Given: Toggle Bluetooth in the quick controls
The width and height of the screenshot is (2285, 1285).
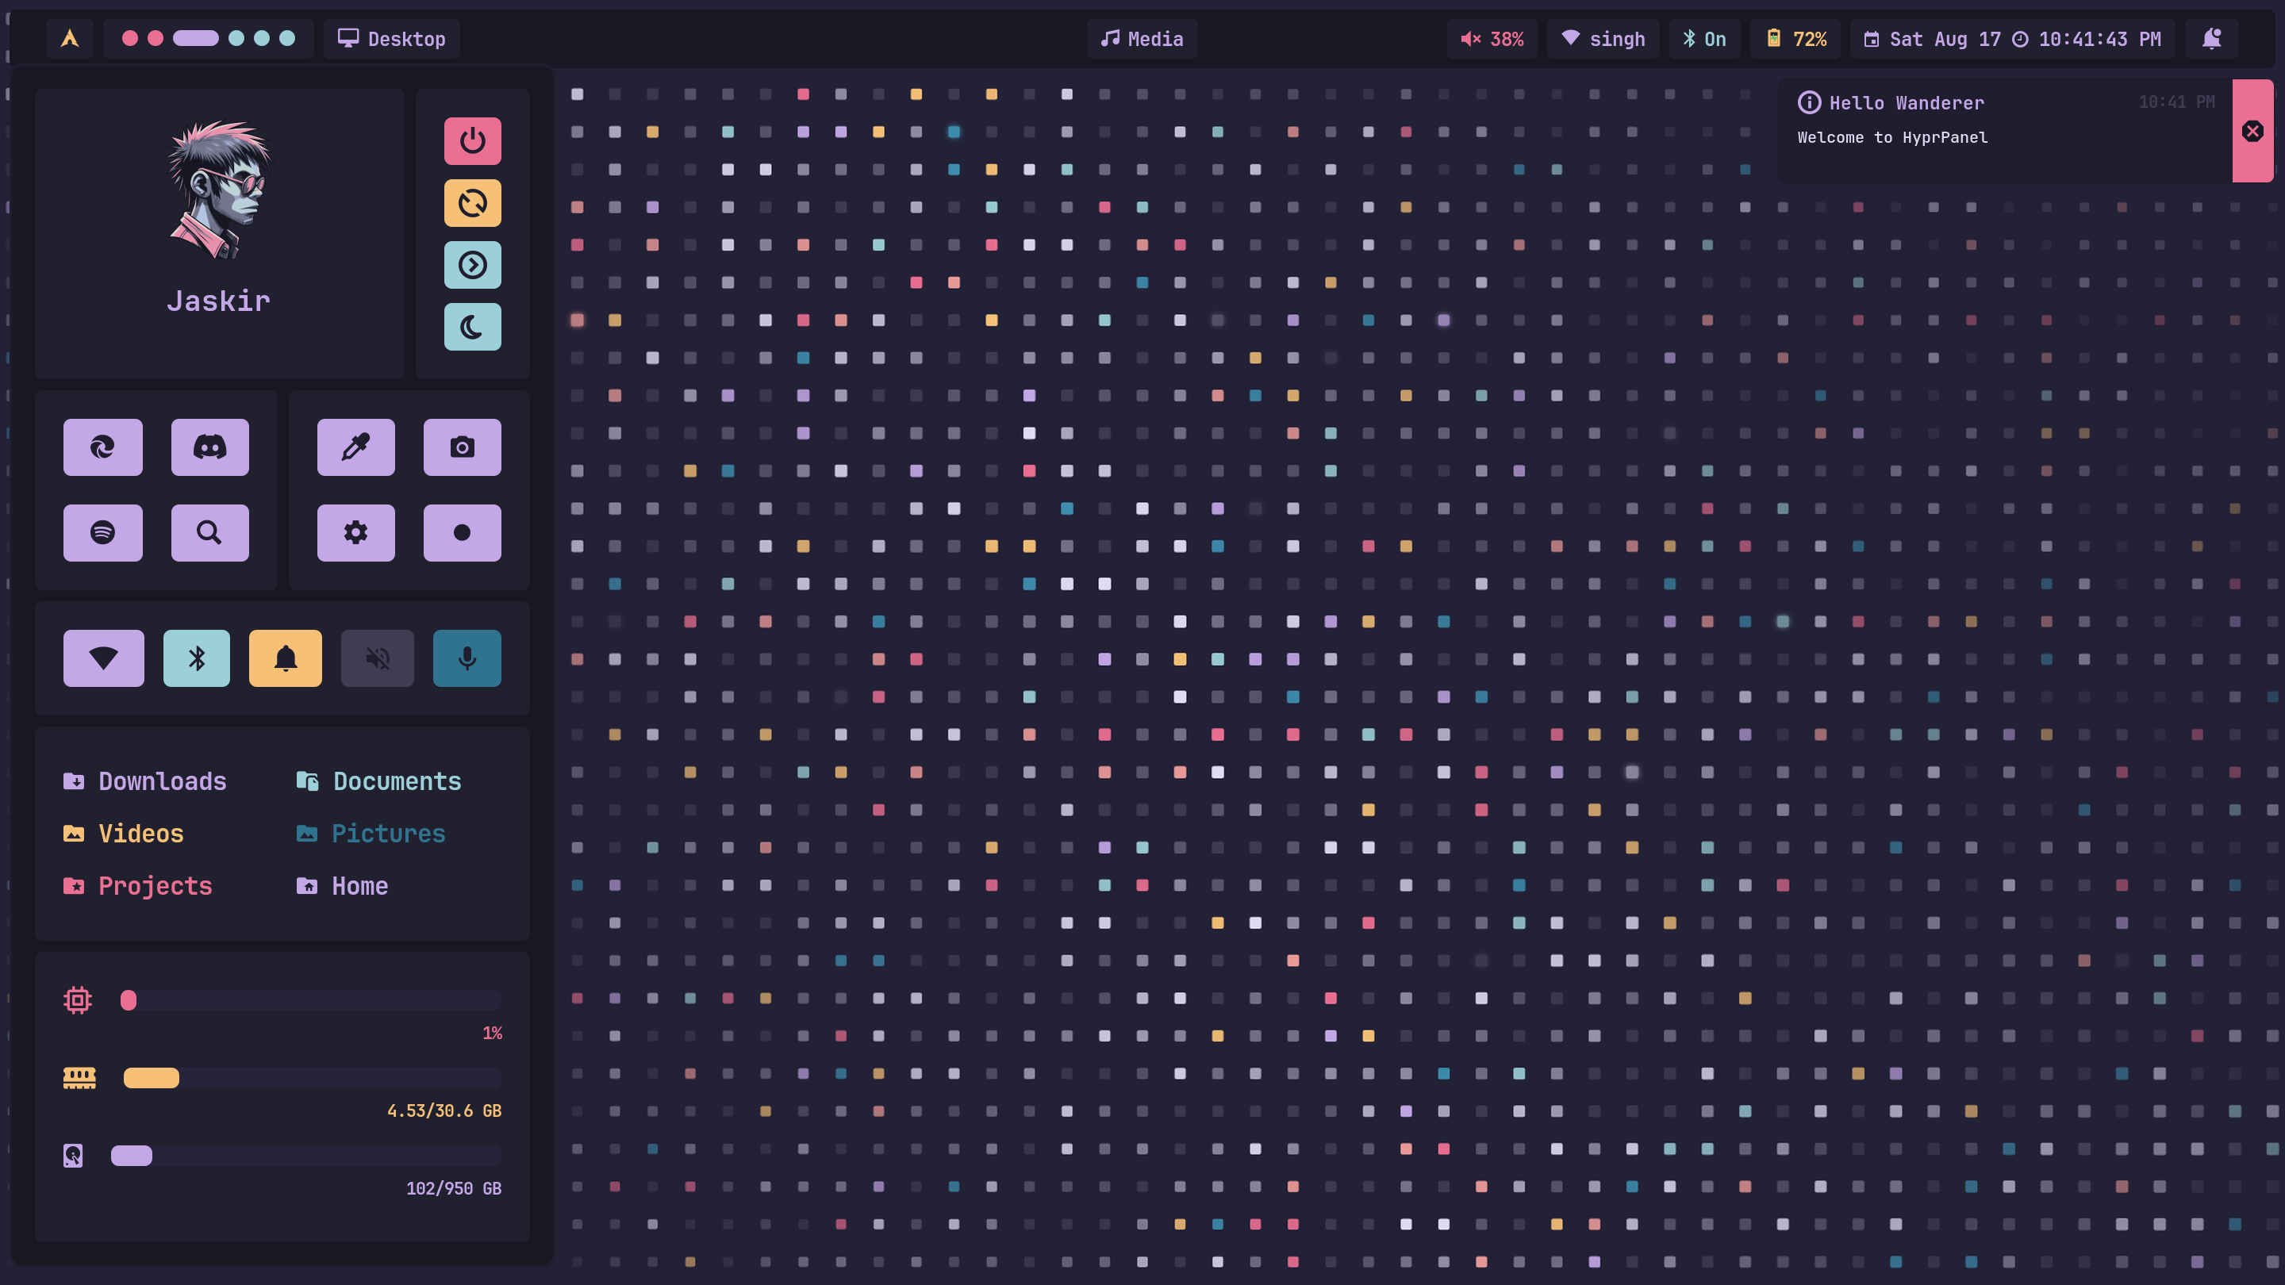Looking at the screenshot, I should [196, 658].
